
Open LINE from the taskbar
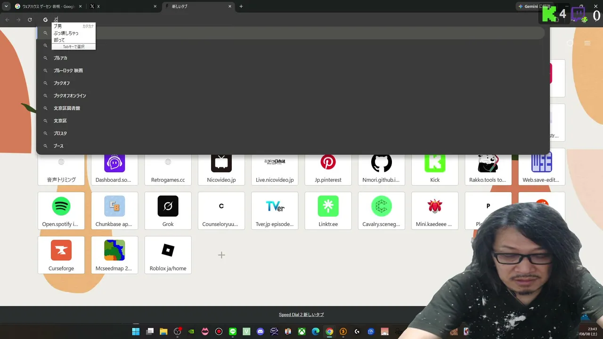tap(233, 331)
